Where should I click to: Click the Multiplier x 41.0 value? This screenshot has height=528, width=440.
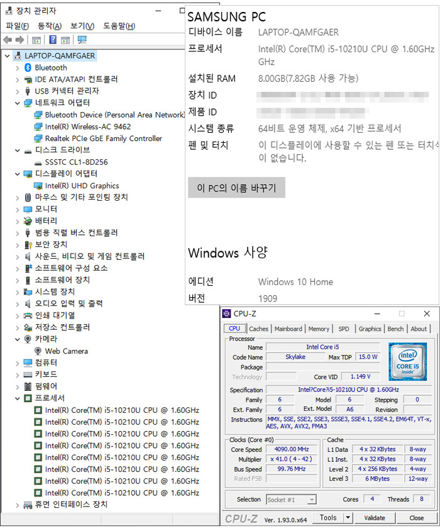pos(291,459)
